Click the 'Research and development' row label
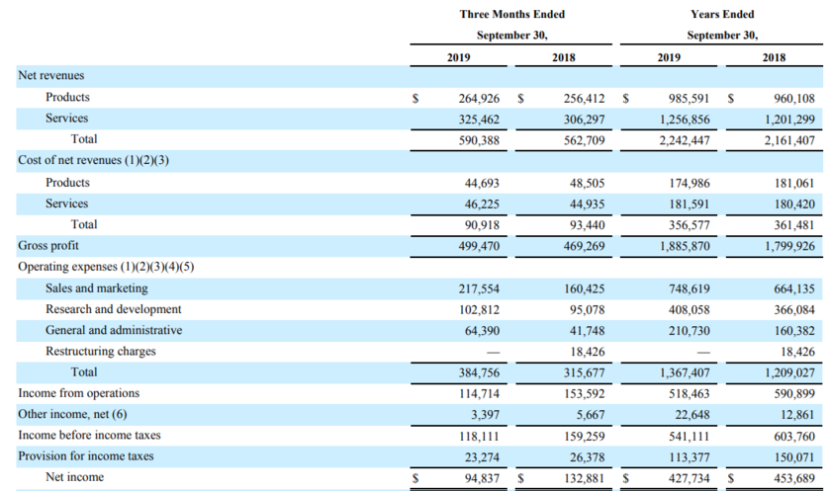This screenshot has width=831, height=491. pyautogui.click(x=113, y=309)
